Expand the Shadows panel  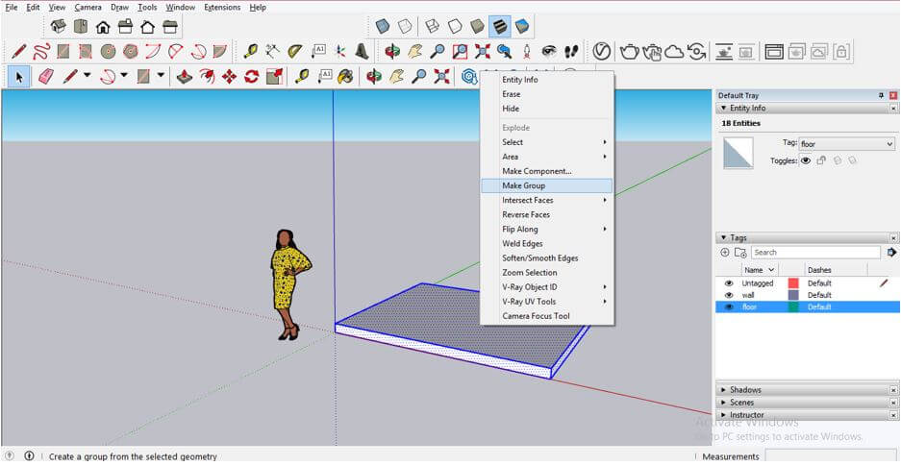tap(723, 390)
